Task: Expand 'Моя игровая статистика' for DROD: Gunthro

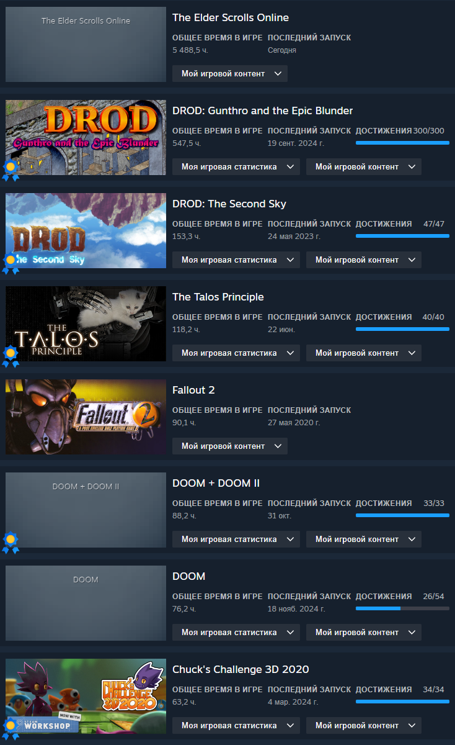Action: tap(236, 166)
